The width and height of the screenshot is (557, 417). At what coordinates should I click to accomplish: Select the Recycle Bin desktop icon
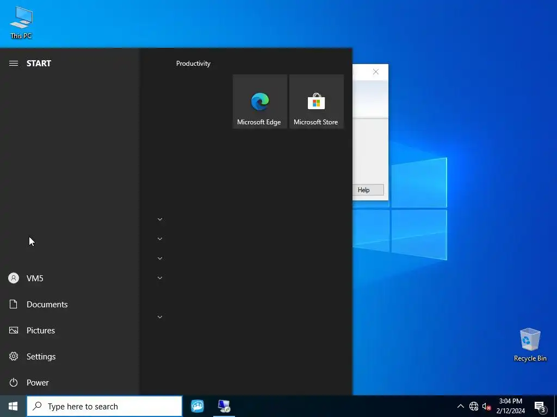pos(530,345)
